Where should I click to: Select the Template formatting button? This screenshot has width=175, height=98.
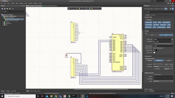tap(150, 60)
